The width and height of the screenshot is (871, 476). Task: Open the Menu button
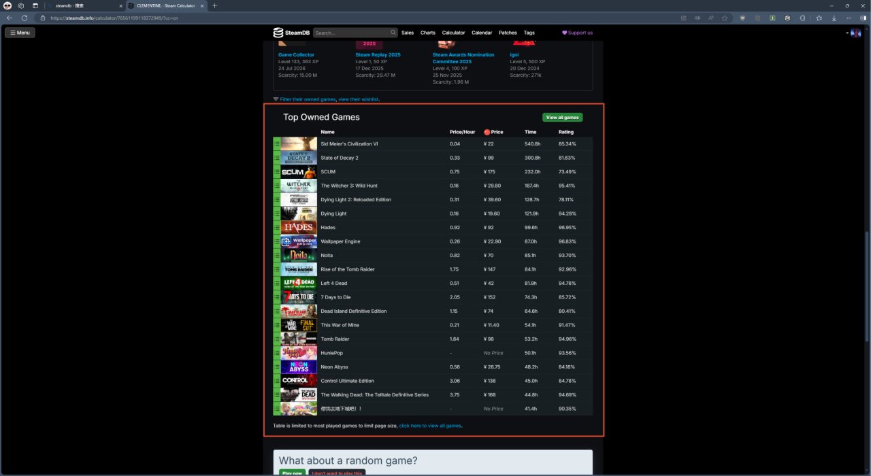[x=20, y=33]
